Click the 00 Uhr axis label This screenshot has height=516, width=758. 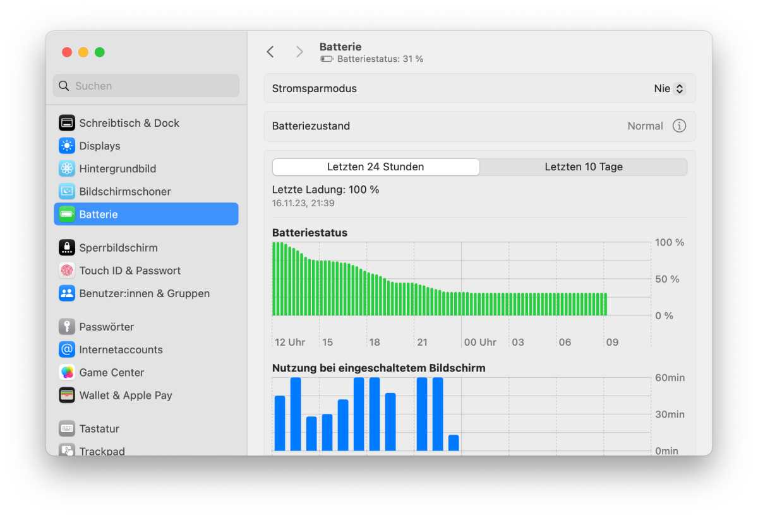point(480,342)
